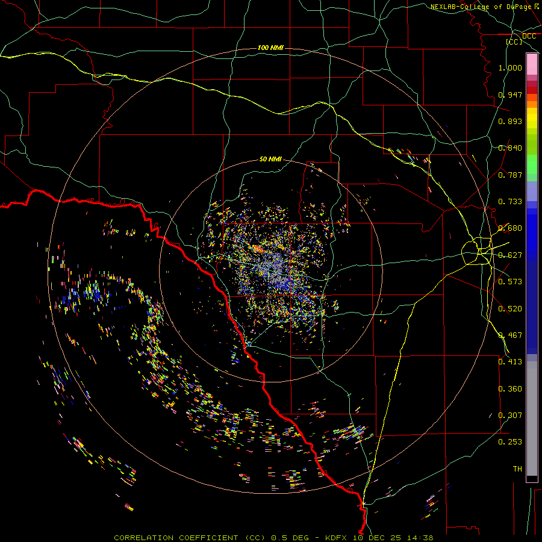Click the 0.573 scale value
542x542 pixels.
pyautogui.click(x=510, y=282)
